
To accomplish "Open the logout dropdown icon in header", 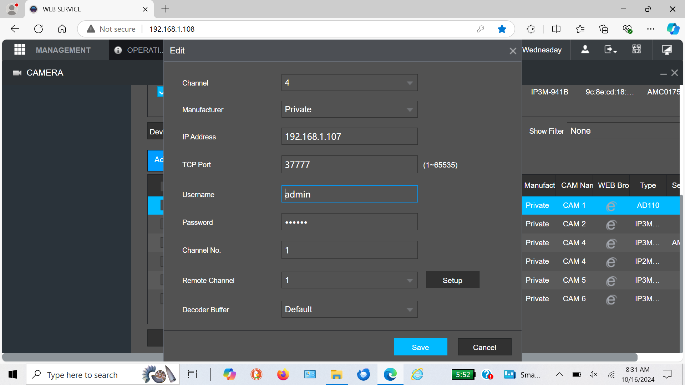I will (610, 49).
